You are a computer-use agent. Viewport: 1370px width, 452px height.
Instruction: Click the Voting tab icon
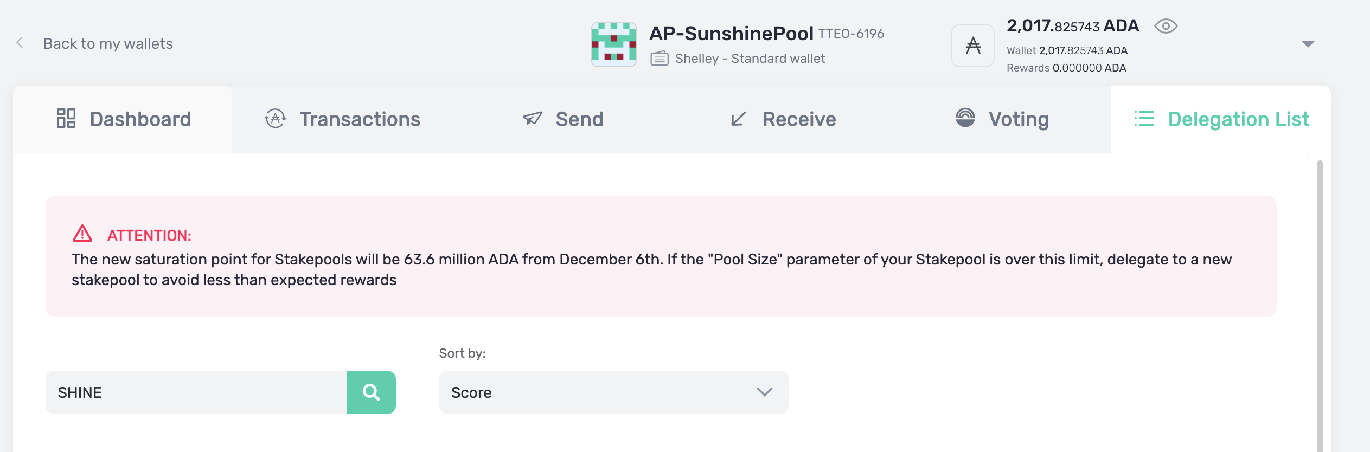coord(965,118)
